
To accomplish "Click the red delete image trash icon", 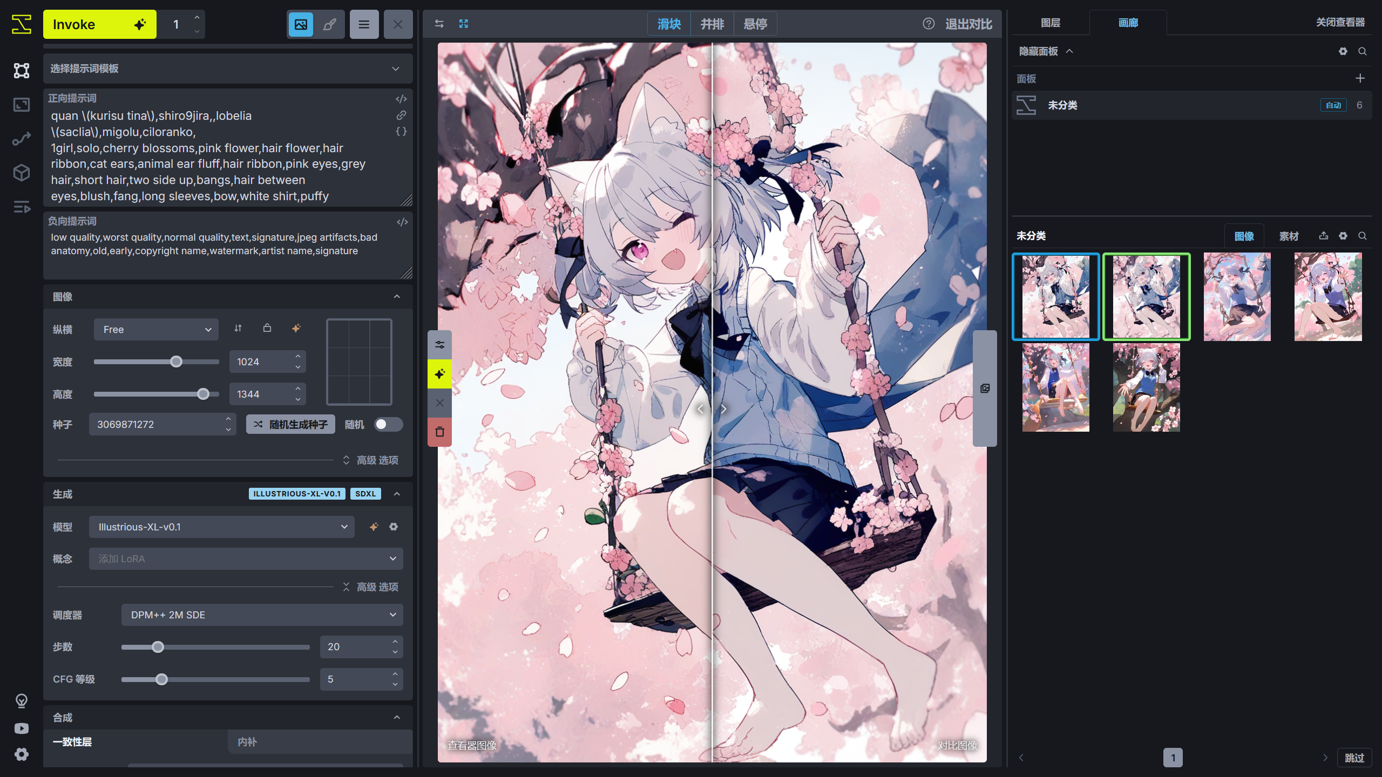I will (439, 432).
